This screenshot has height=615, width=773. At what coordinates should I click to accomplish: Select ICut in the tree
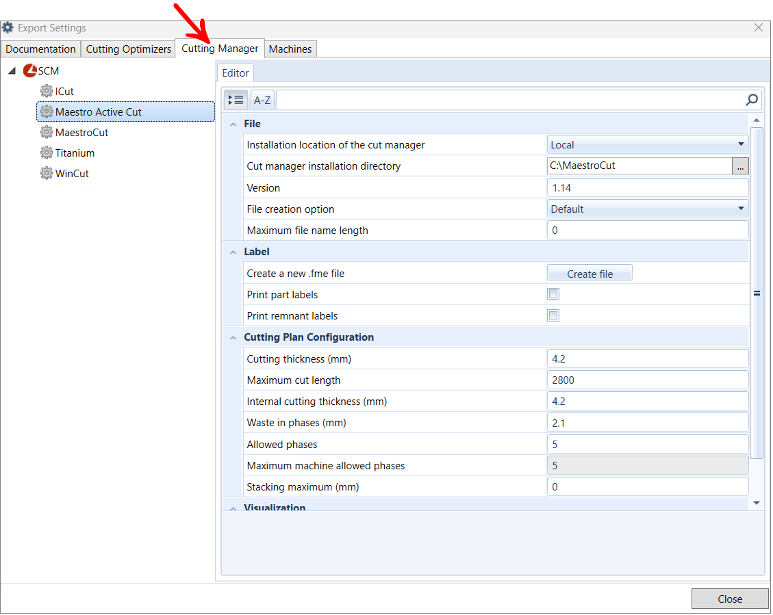tap(64, 91)
